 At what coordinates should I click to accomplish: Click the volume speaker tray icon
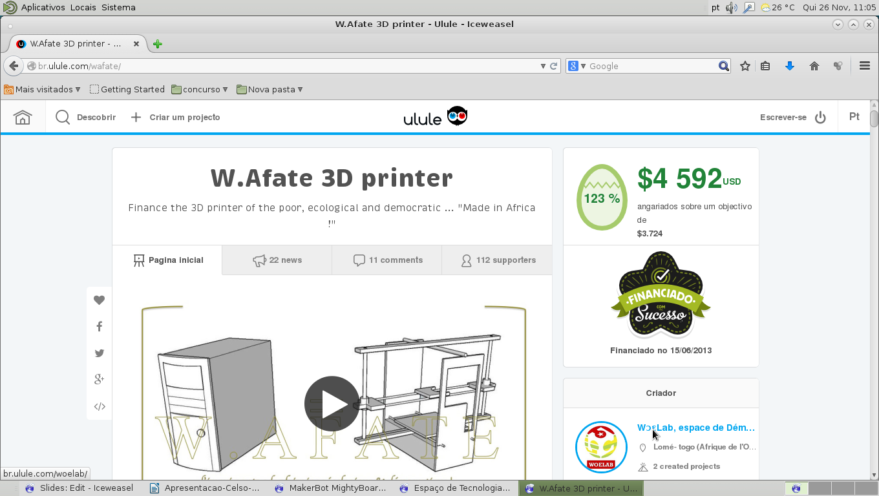click(731, 7)
